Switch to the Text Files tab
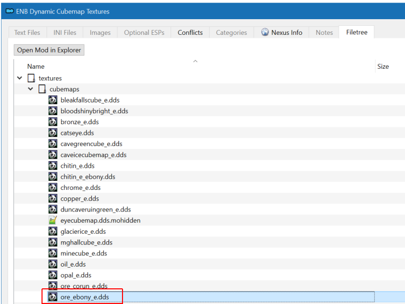The height and width of the screenshot is (304, 405). click(27, 33)
